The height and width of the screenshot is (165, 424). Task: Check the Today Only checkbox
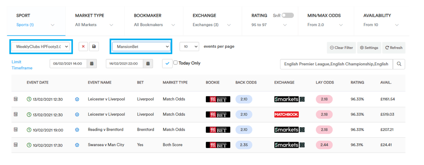tap(175, 63)
